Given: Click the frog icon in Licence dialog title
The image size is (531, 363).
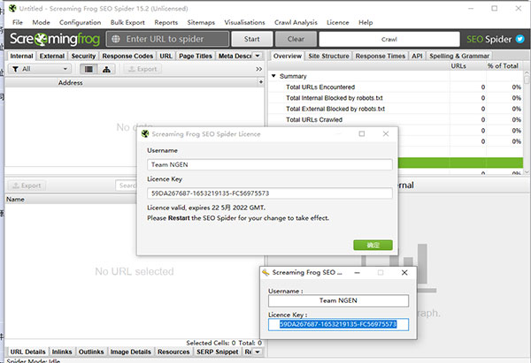Looking at the screenshot, I should (x=145, y=134).
